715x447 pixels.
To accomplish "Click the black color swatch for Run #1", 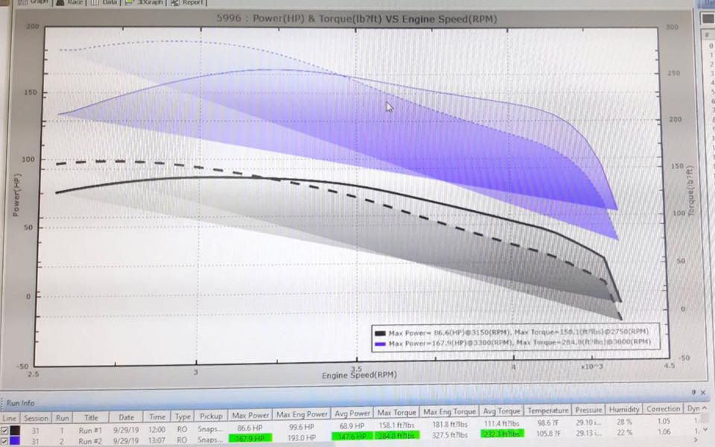I will point(15,430).
